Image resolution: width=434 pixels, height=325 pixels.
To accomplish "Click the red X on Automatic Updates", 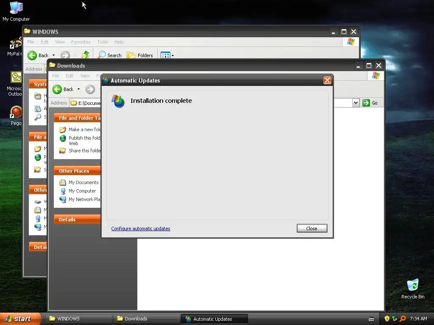I will click(x=327, y=80).
